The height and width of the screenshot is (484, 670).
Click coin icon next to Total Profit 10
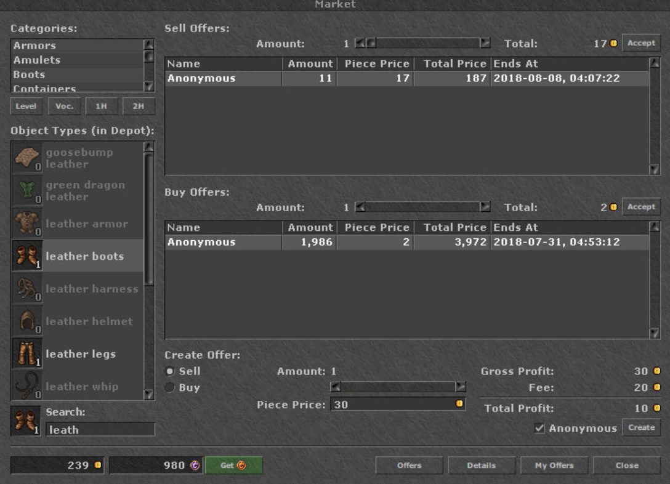(657, 408)
